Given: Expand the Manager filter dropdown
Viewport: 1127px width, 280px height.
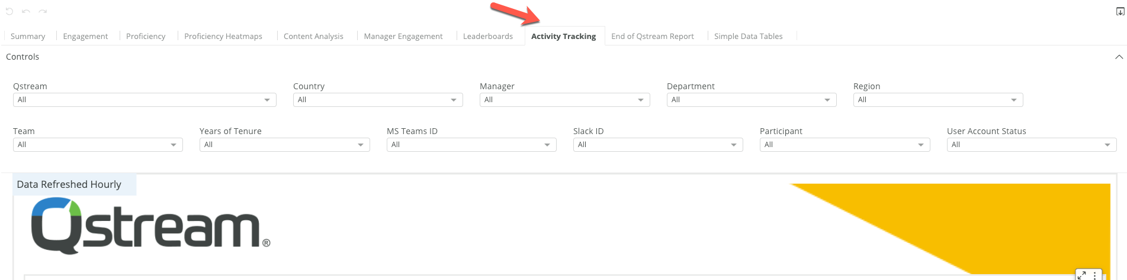Looking at the screenshot, I should tap(565, 100).
